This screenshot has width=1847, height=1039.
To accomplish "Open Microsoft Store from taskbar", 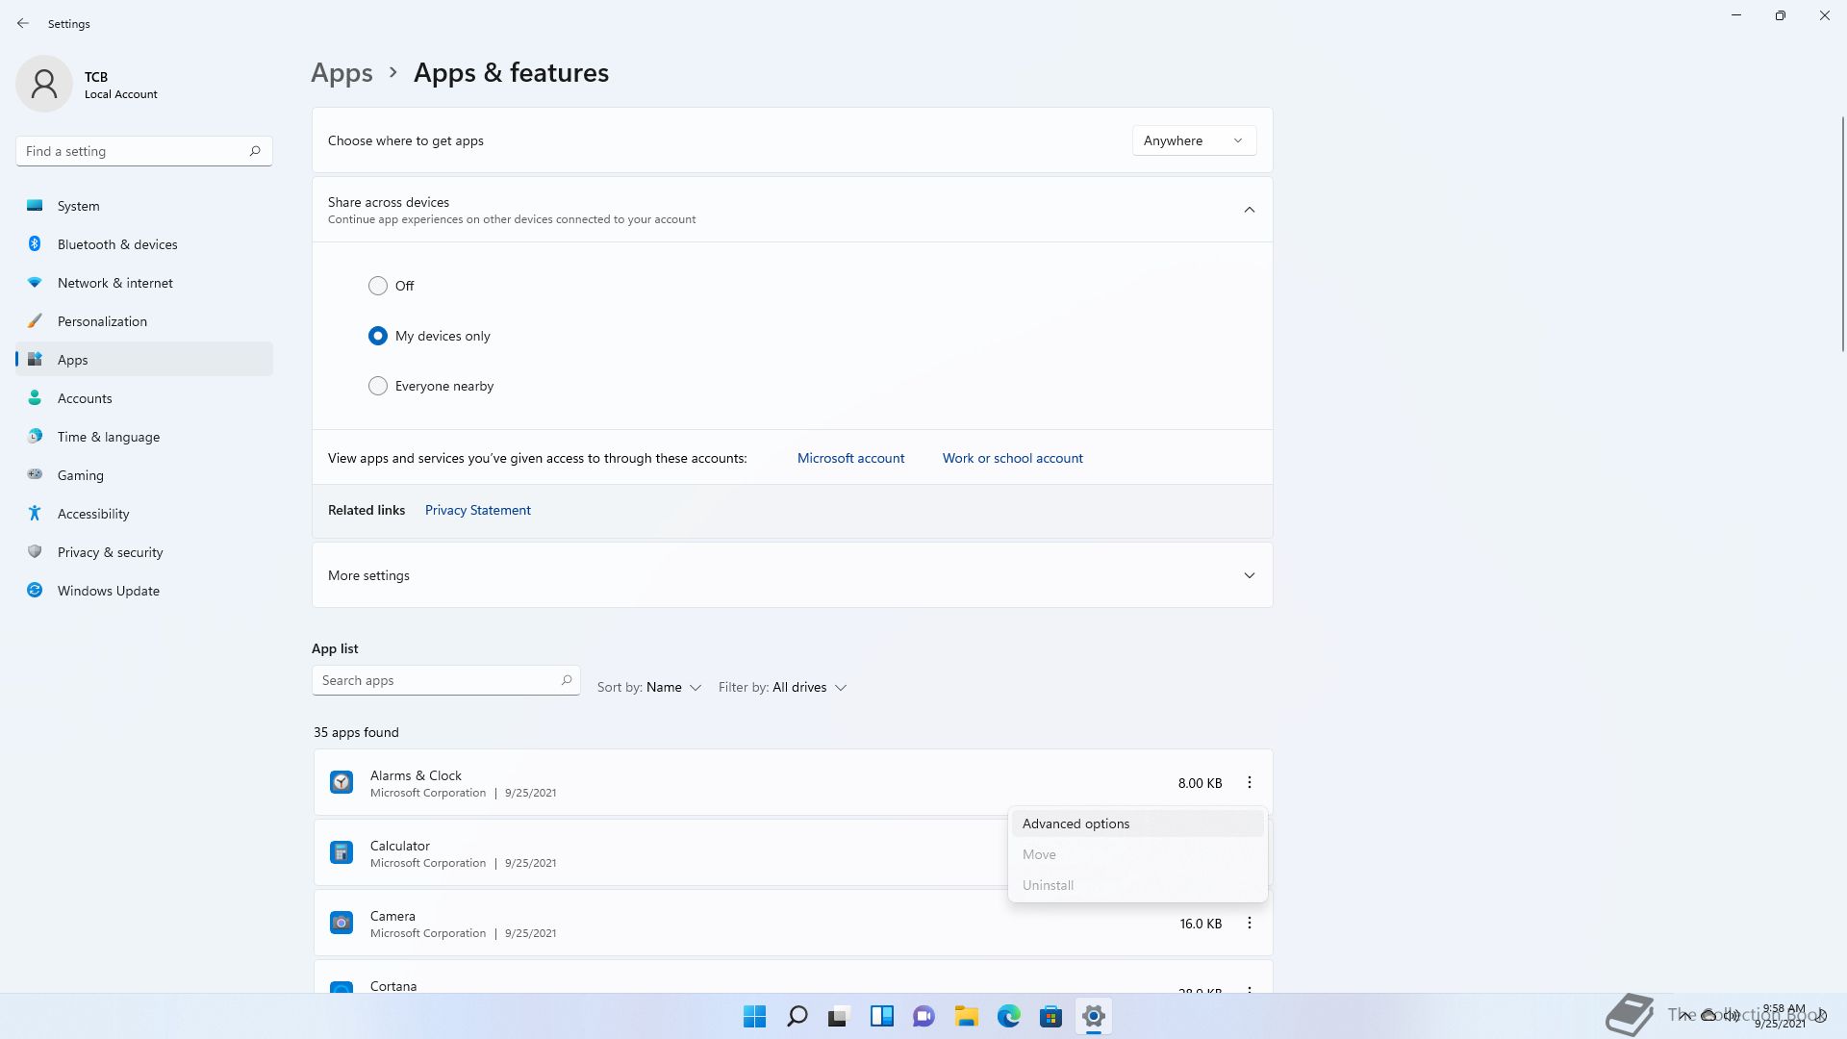I will [x=1051, y=1016].
